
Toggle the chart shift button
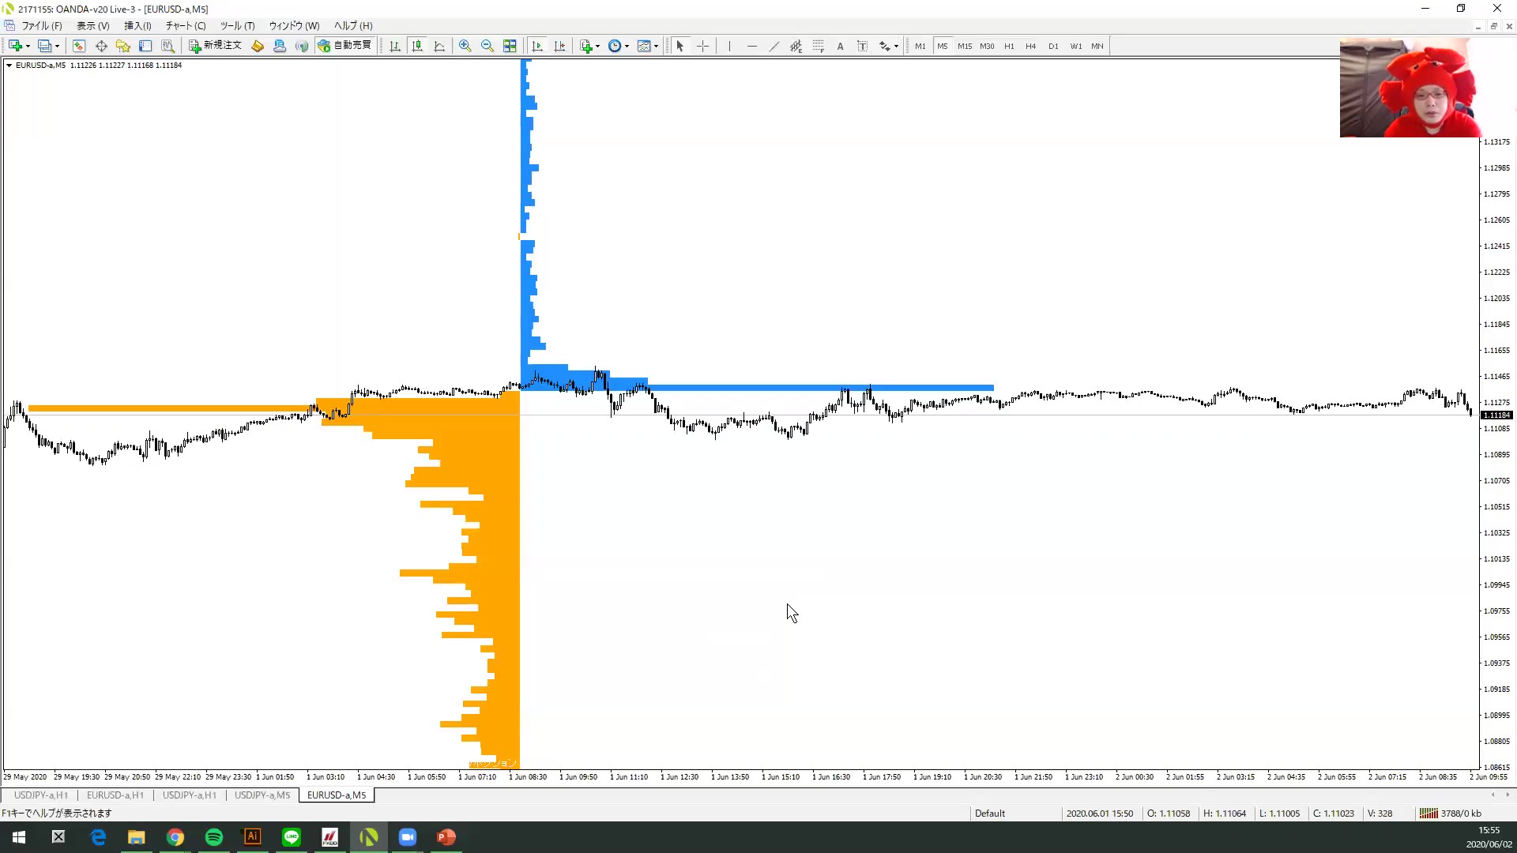tap(559, 46)
